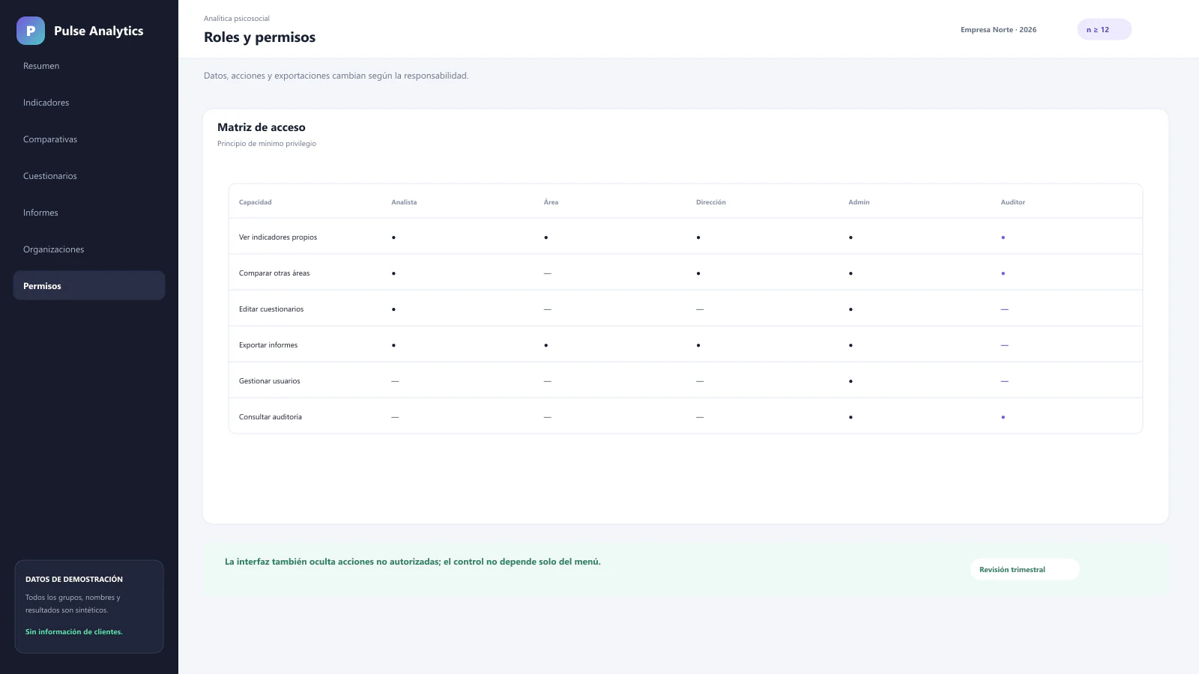Click the Dirección column header
This screenshot has height=674, width=1199.
tap(710, 202)
